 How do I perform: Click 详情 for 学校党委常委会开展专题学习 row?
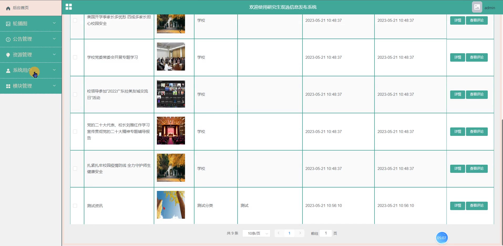tap(458, 57)
